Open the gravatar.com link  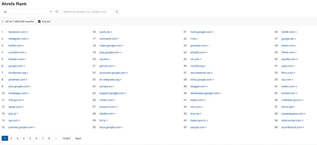click(x=198, y=46)
